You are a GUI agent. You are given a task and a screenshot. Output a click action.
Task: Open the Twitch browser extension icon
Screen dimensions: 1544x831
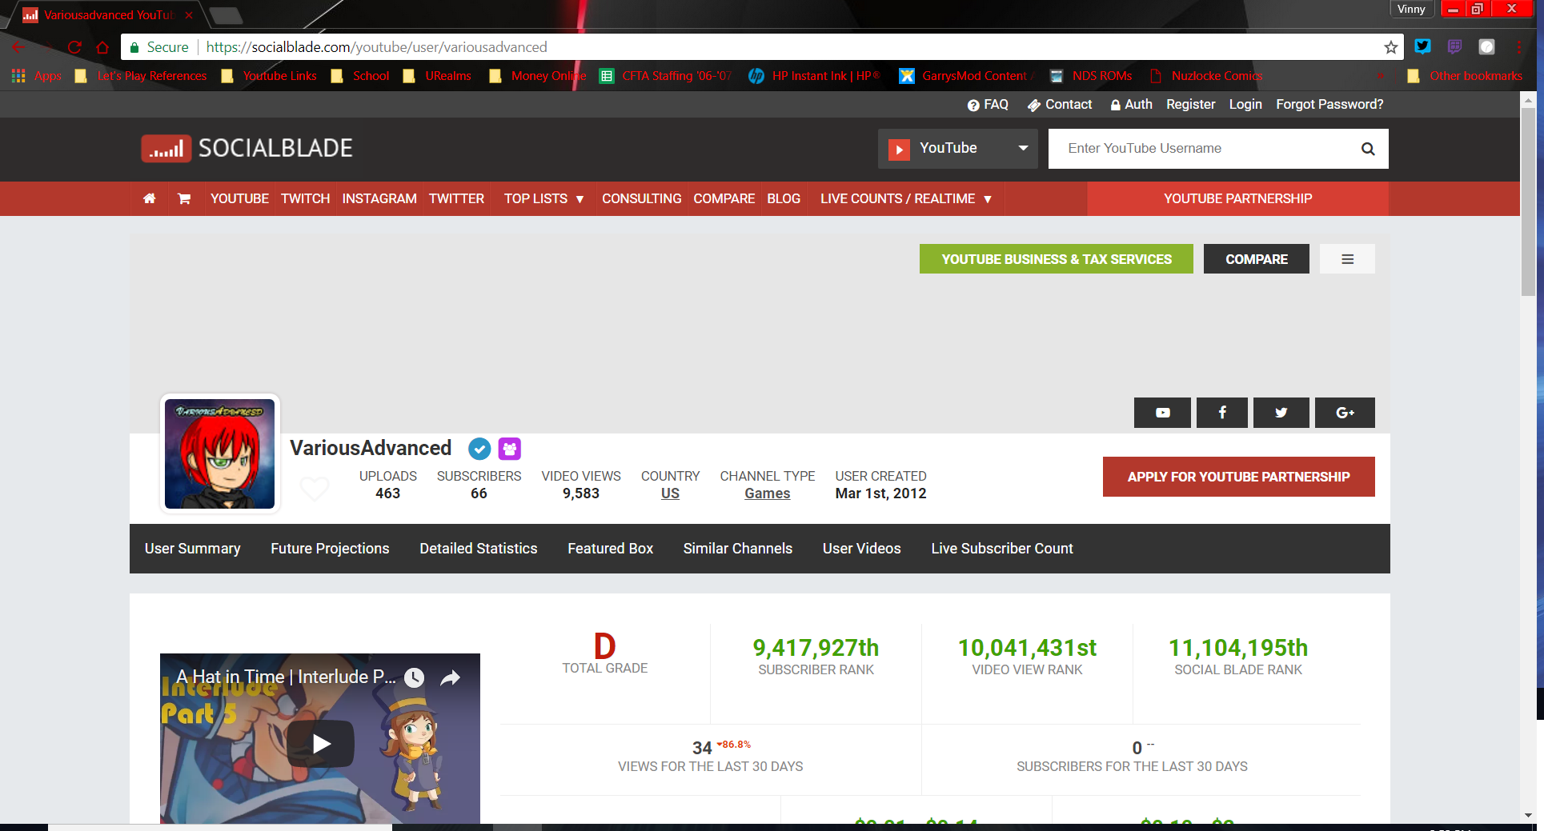click(x=1454, y=46)
